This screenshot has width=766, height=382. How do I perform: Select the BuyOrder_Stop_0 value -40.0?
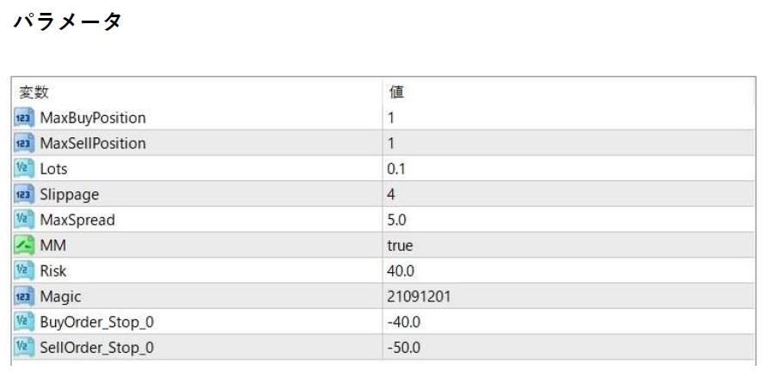[404, 322]
